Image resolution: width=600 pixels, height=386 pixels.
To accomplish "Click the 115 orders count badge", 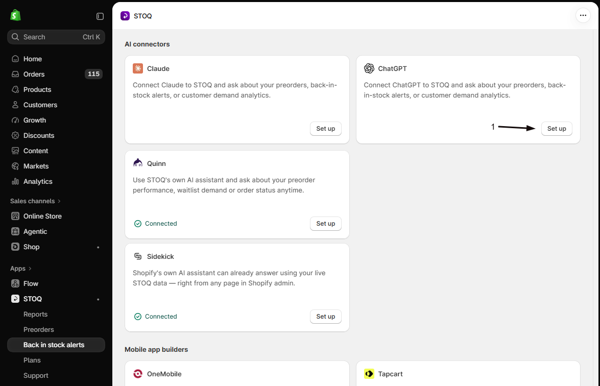I will (93, 74).
